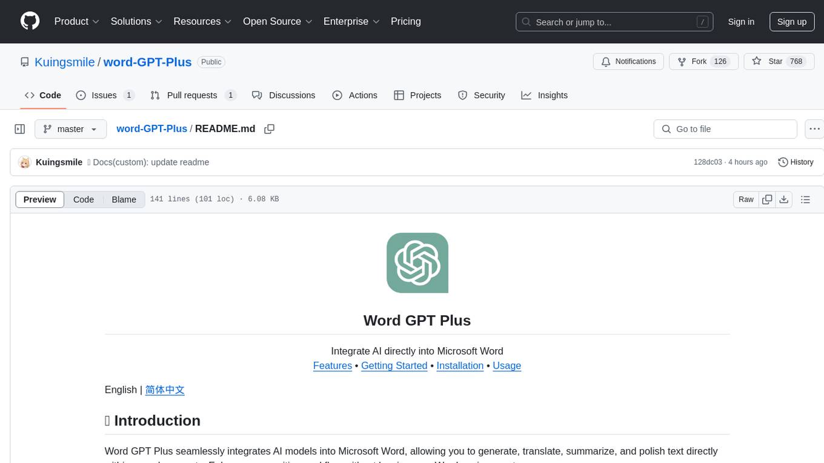Jump to the Installation section
824x463 pixels.
click(x=460, y=365)
